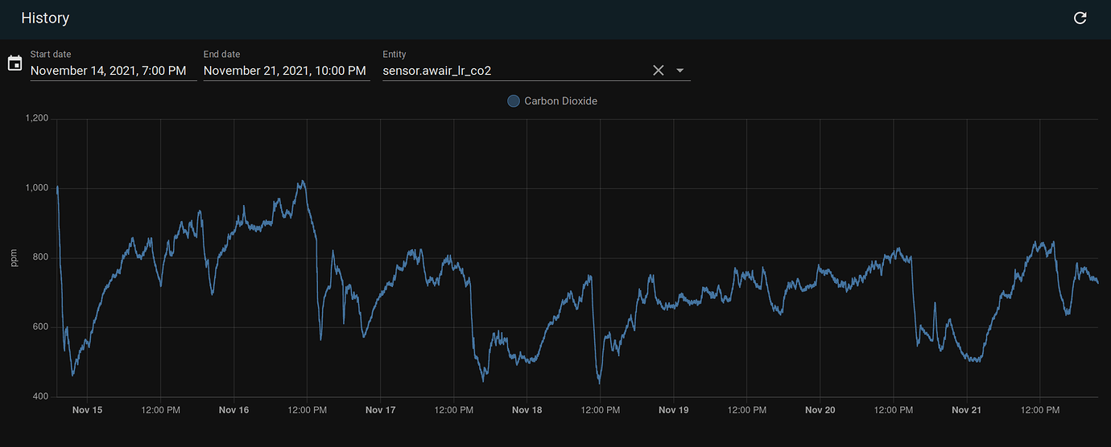
Task: Select the Nov 19 x-axis label
Action: pyautogui.click(x=673, y=410)
